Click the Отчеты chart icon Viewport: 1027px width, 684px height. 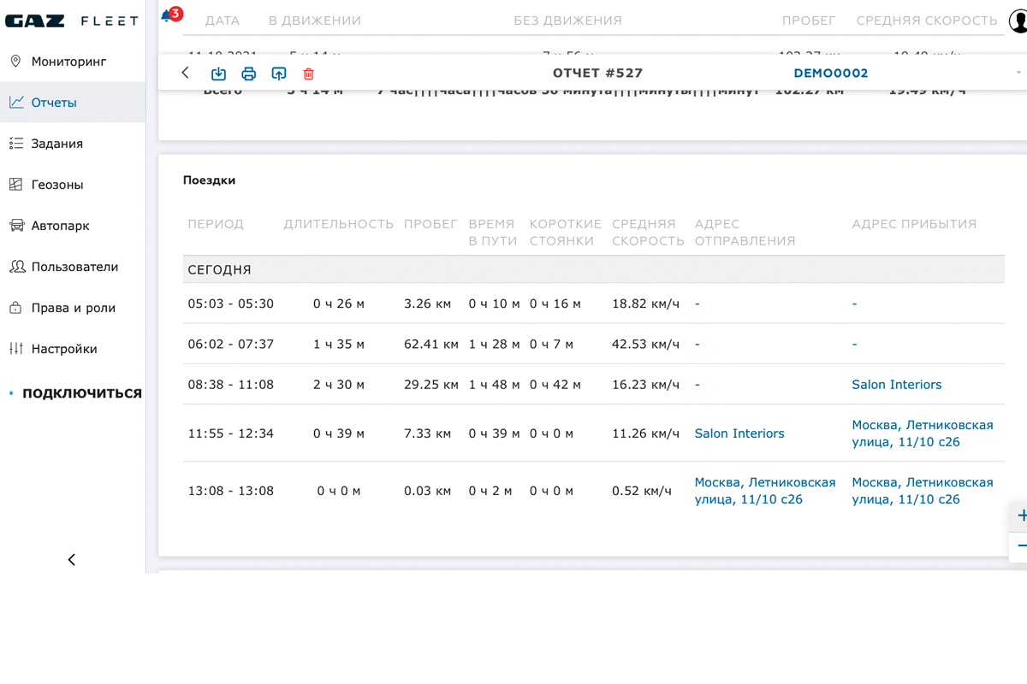[x=16, y=103]
